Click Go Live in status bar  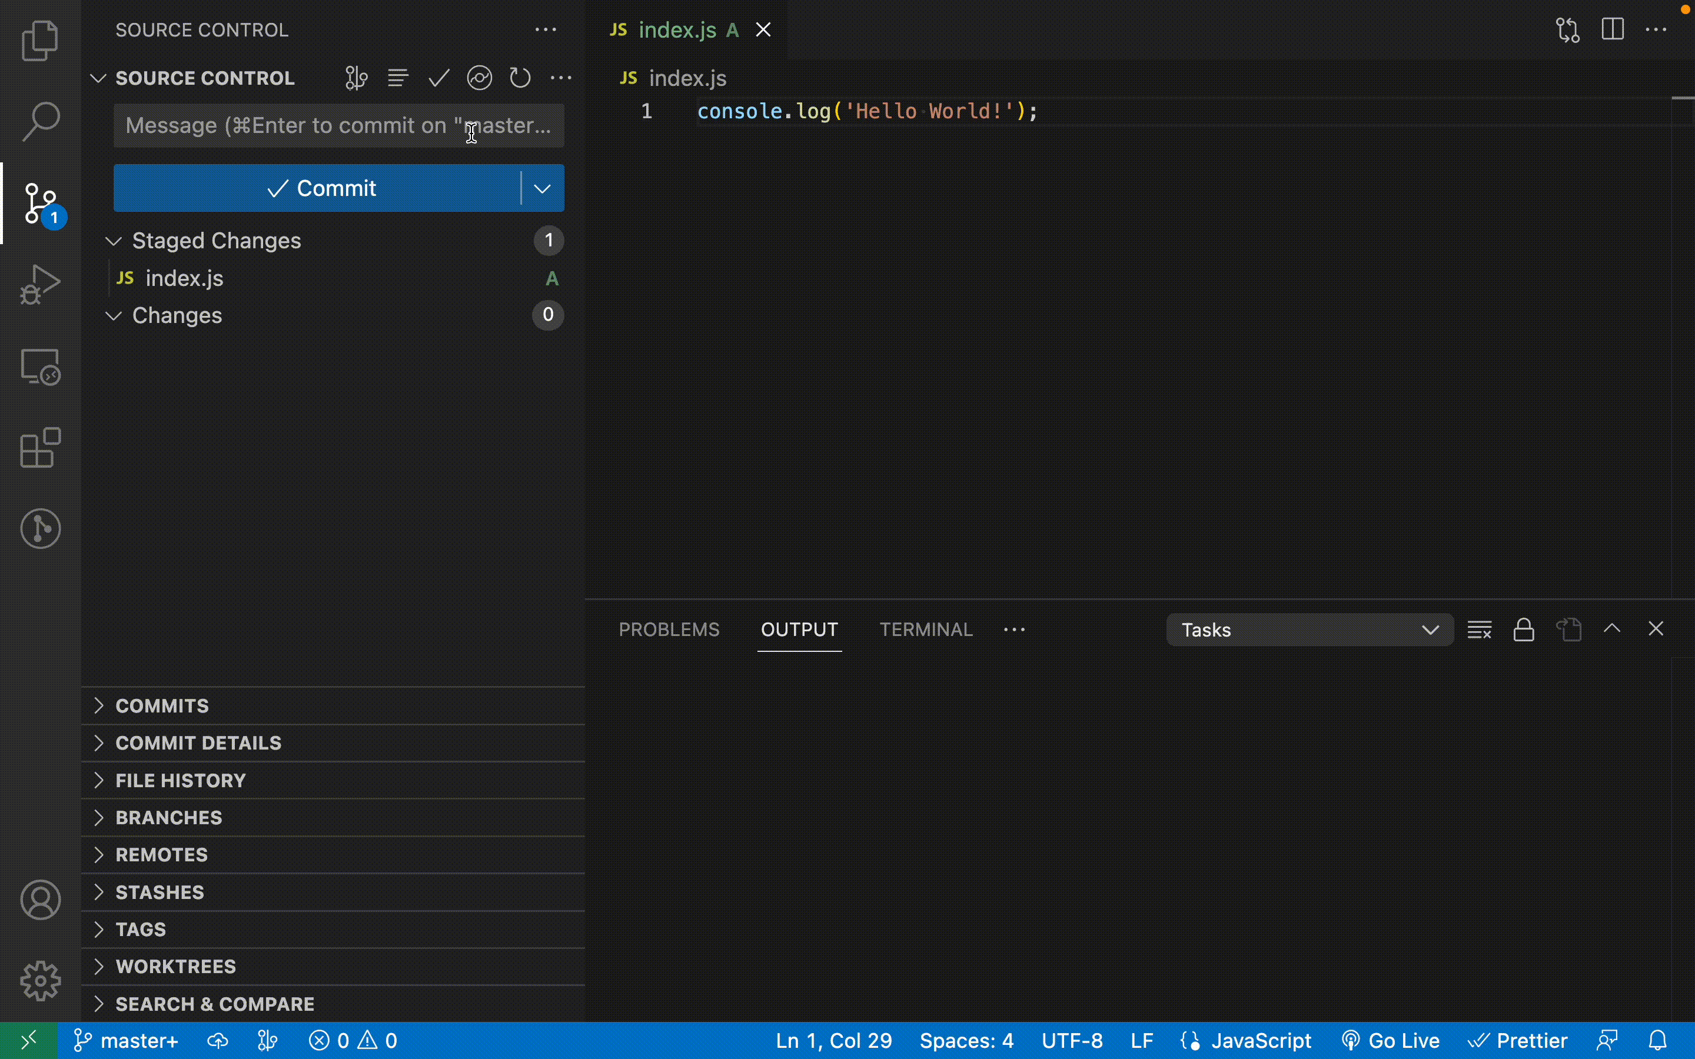click(1390, 1041)
